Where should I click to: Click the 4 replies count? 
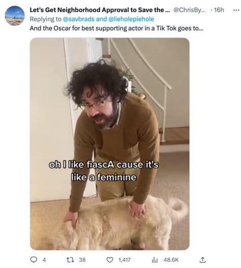(44, 260)
